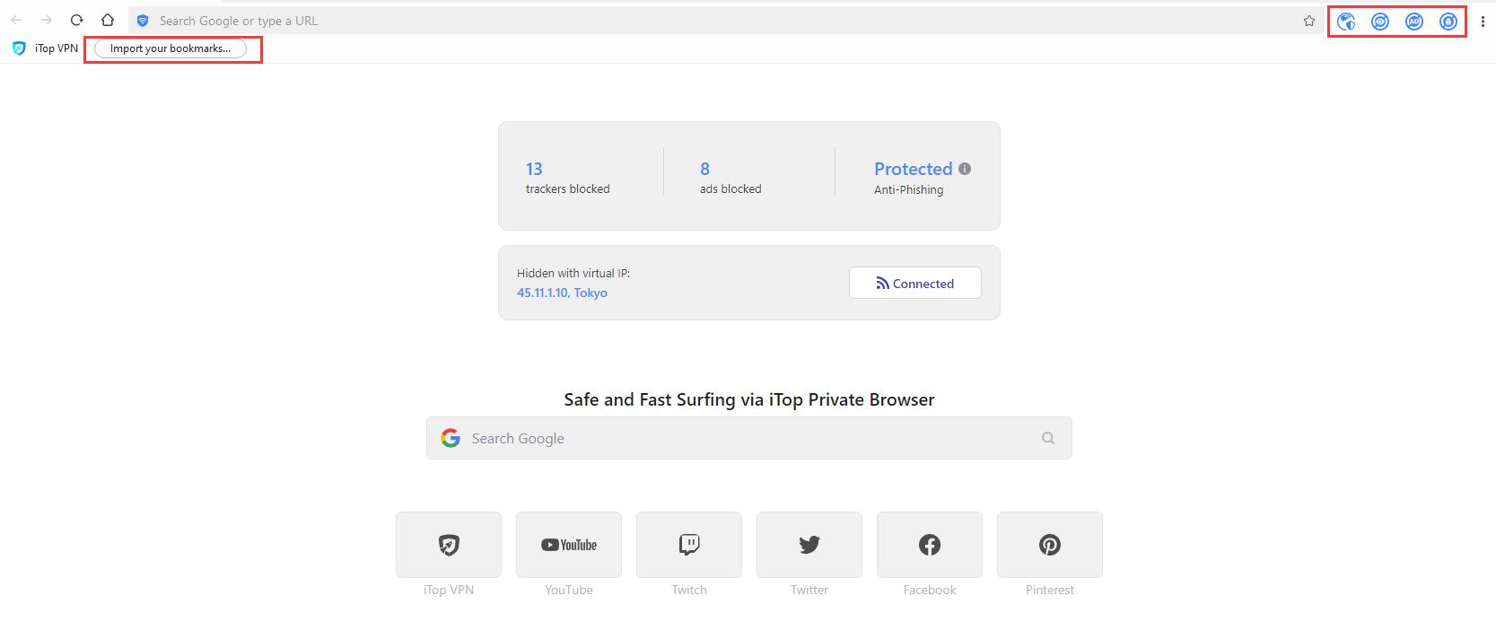The image size is (1496, 639).
Task: Focus the address bar URL field
Action: tap(725, 21)
